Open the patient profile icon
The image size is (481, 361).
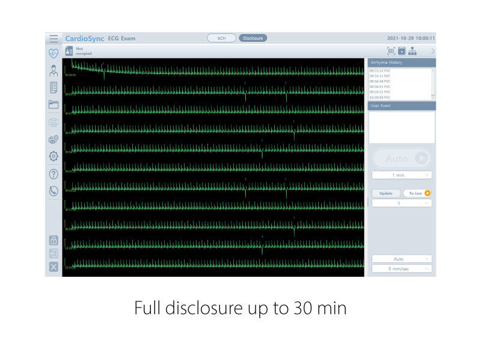coord(54,70)
